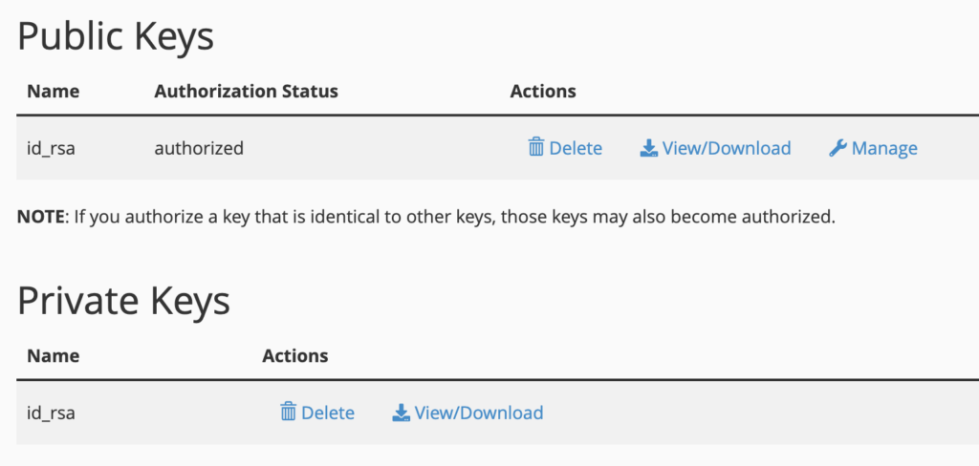Click the Public Keys heading
This screenshot has width=979, height=466.
[116, 36]
